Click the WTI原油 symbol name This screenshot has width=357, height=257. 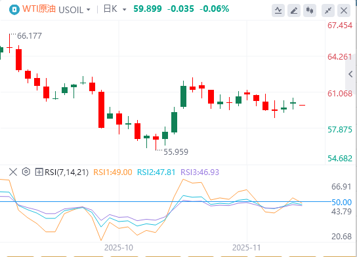pos(39,9)
